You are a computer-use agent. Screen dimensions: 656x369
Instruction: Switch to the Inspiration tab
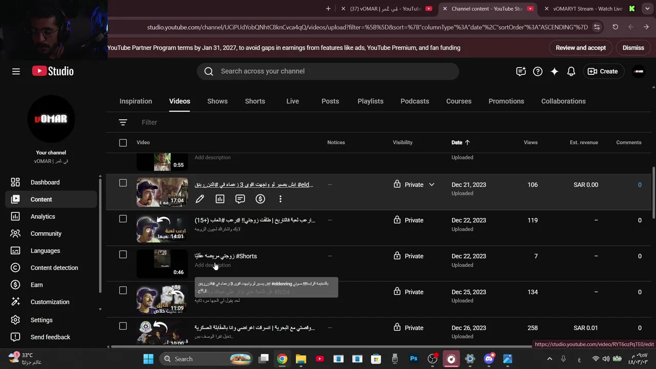click(x=136, y=101)
